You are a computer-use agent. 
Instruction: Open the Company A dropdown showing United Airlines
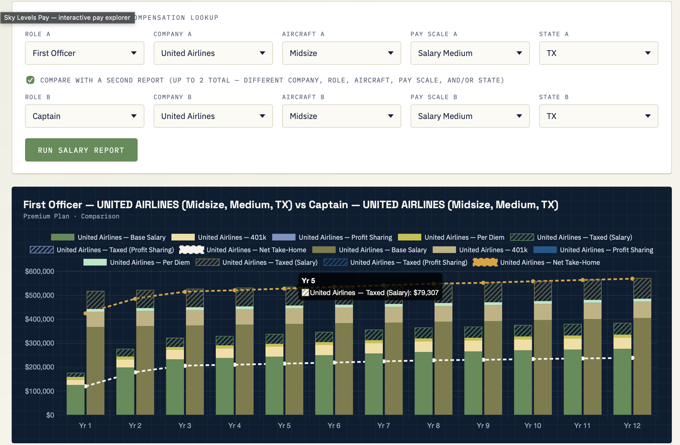click(x=213, y=53)
